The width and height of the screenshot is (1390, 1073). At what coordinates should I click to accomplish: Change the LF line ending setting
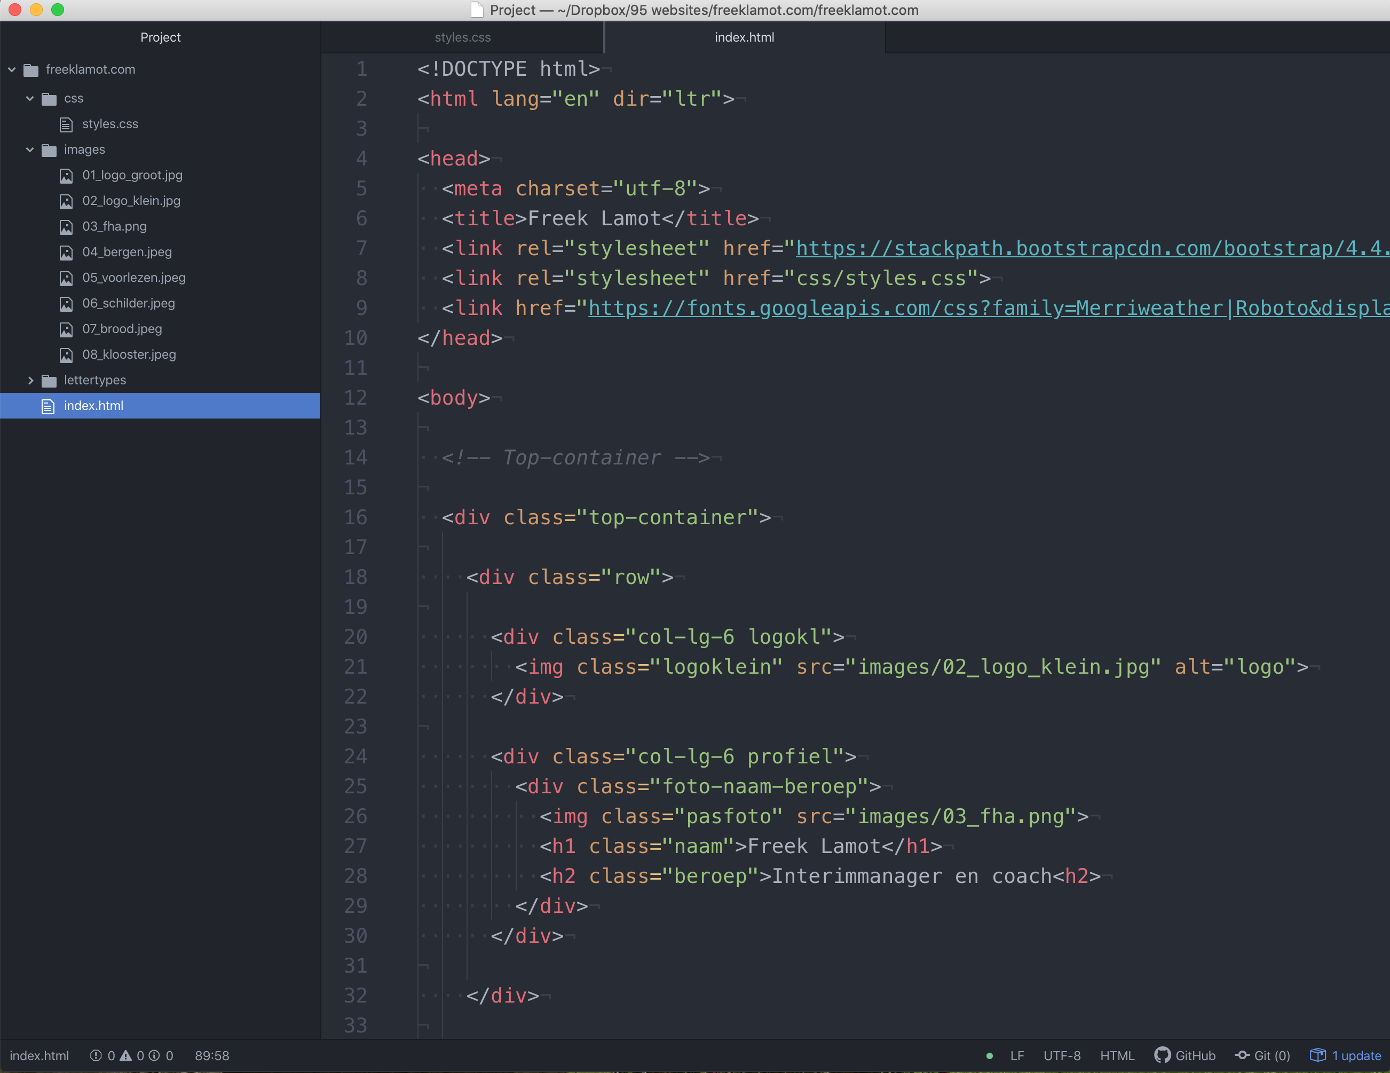click(1016, 1055)
